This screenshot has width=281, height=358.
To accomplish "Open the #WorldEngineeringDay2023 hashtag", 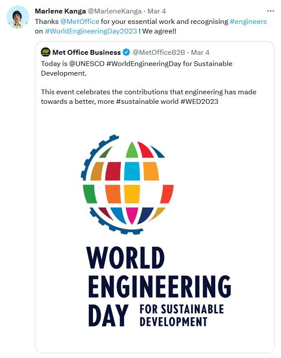I will [x=90, y=31].
